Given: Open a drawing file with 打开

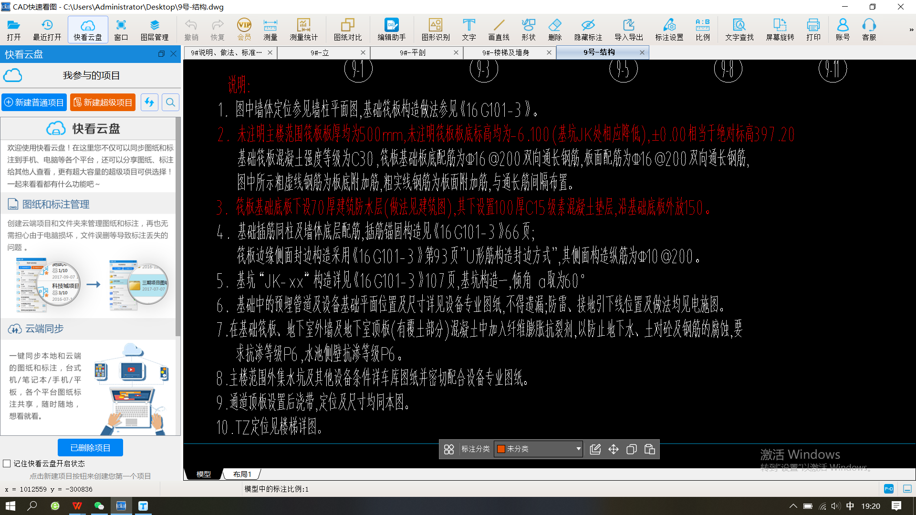Looking at the screenshot, I should point(13,30).
